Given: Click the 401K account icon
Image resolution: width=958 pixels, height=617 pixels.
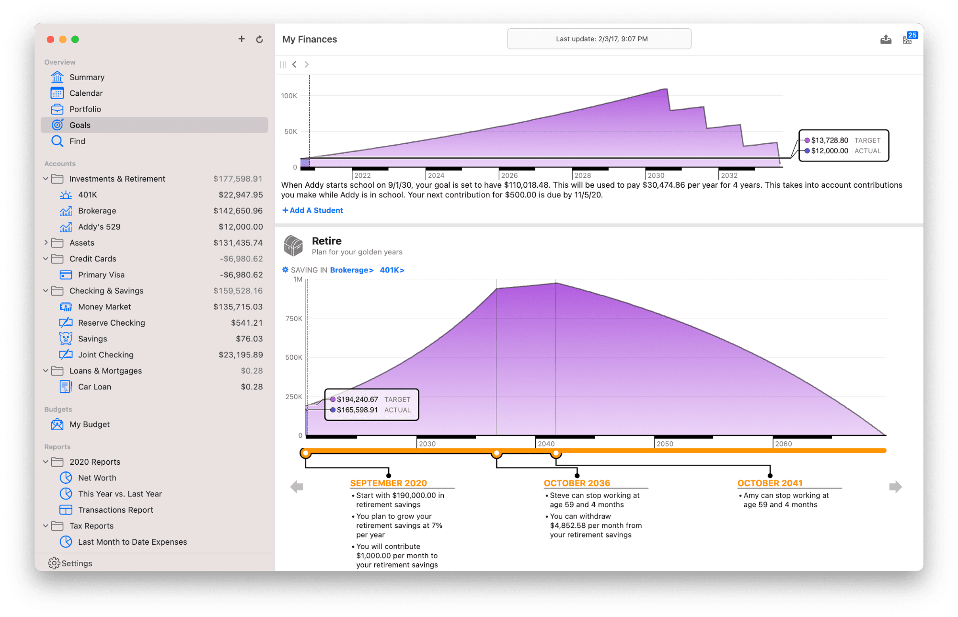Looking at the screenshot, I should pos(66,194).
